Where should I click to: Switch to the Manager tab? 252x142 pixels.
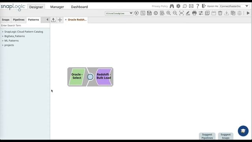[57, 7]
